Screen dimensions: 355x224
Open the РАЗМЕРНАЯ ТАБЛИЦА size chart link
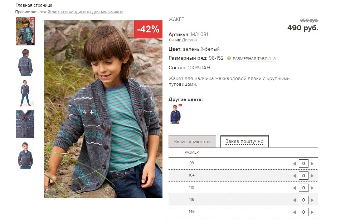(254, 59)
